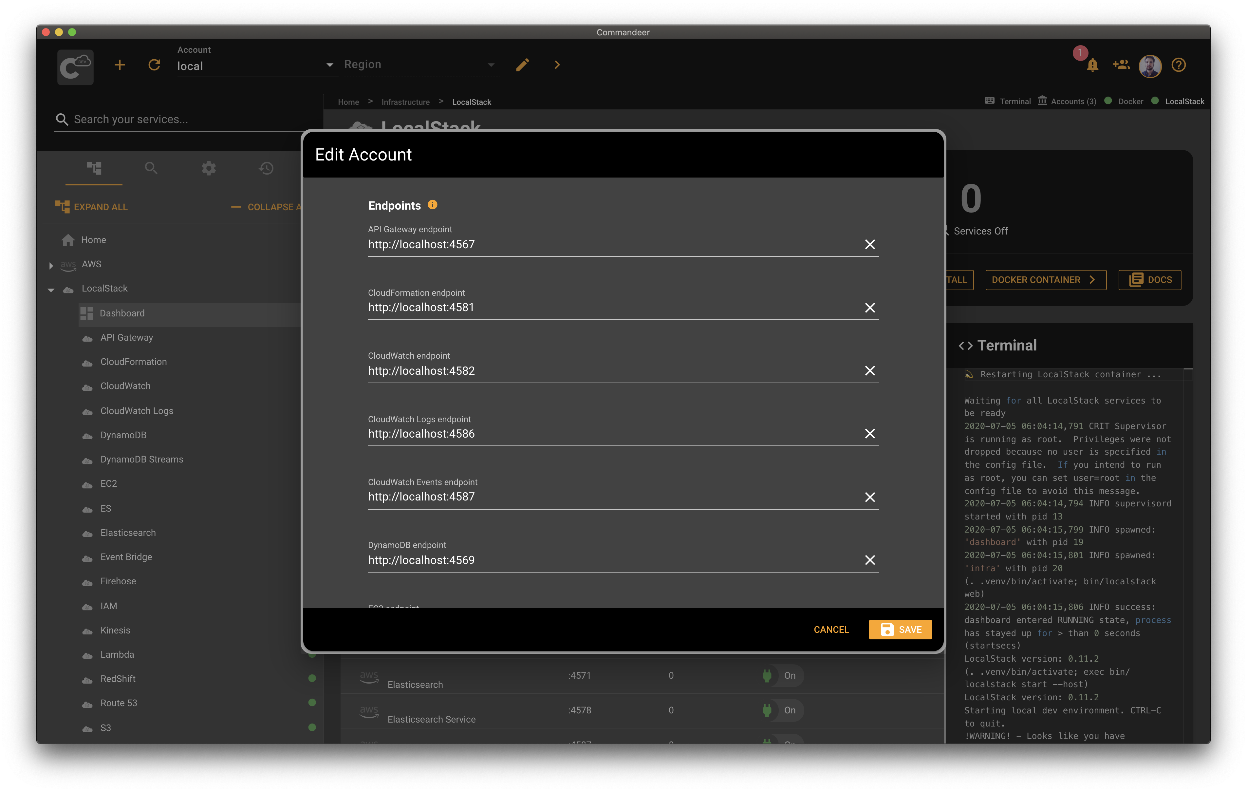The height and width of the screenshot is (792, 1247).
Task: Click Expand All in sidebar
Action: tap(92, 207)
